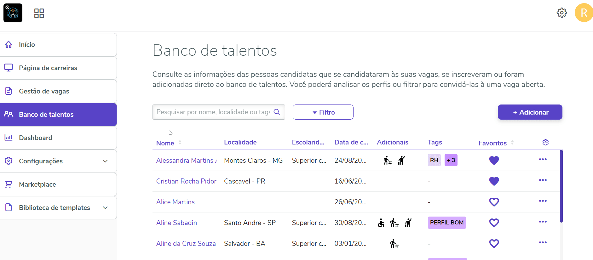Open more options for Alessandra Martins row
593x260 pixels.
[543, 159]
